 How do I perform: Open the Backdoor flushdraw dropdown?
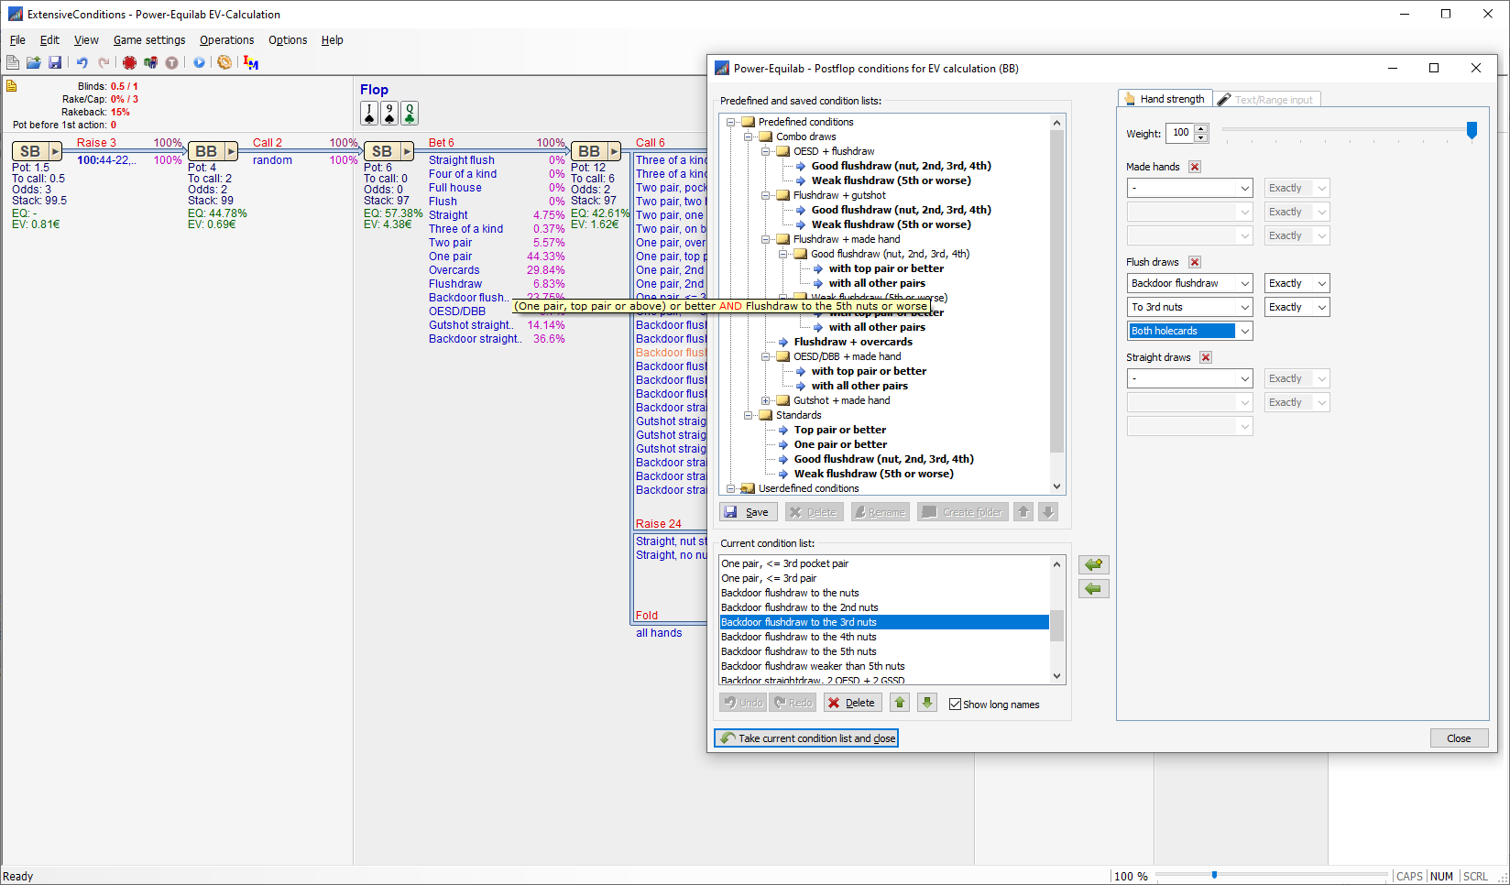click(1189, 283)
